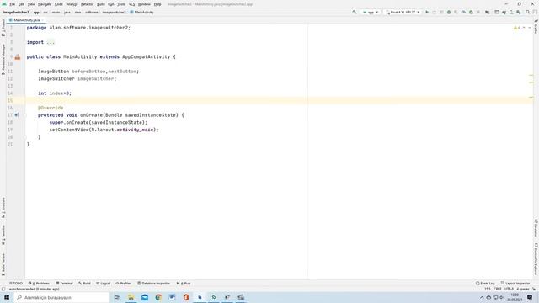
Task: Expand the collapsed import statements
Action: (51, 42)
